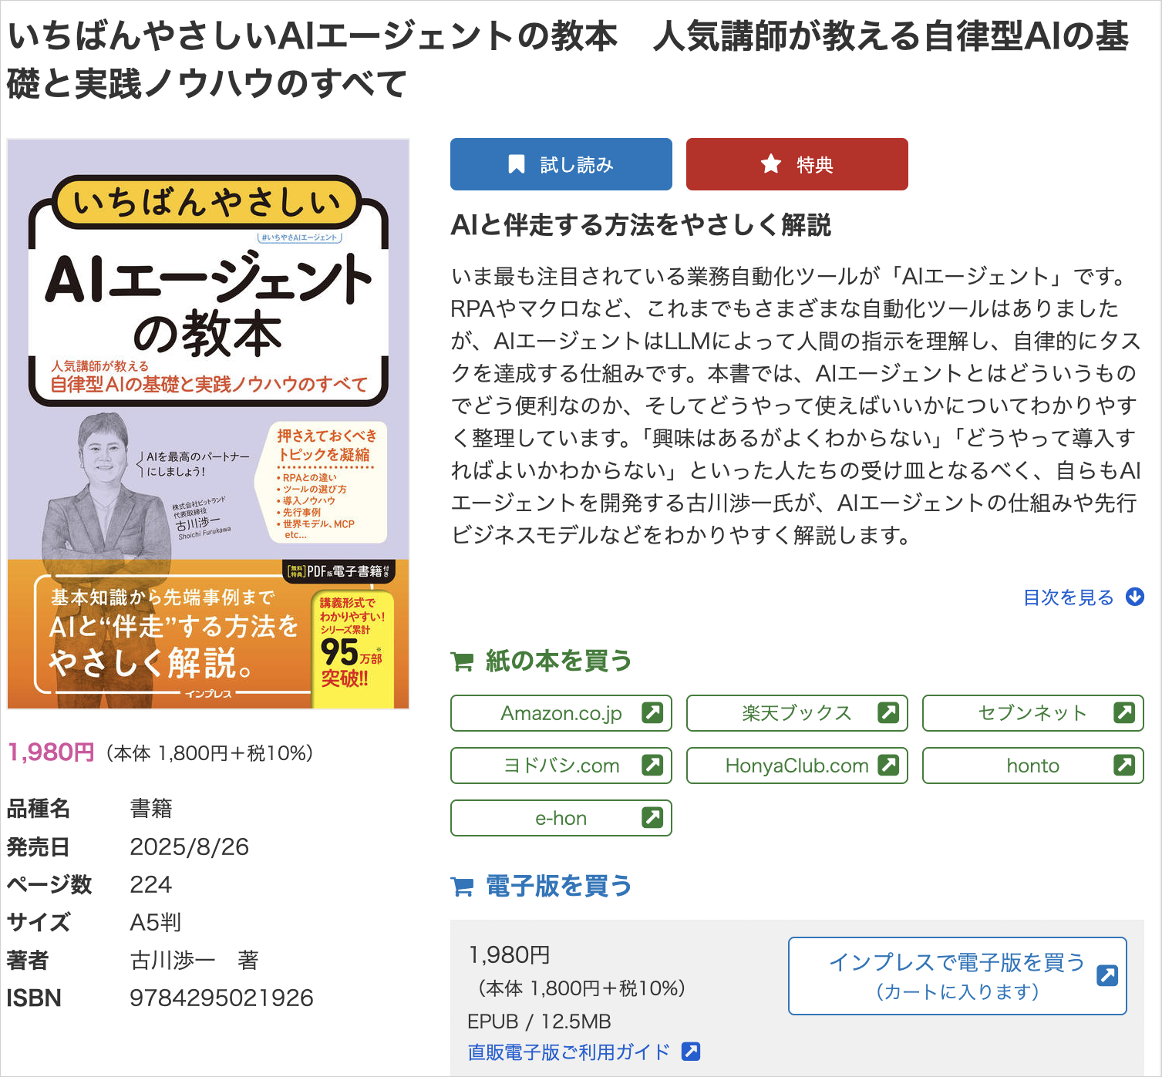
Task: Open 楽天ブックス store link
Action: click(797, 713)
